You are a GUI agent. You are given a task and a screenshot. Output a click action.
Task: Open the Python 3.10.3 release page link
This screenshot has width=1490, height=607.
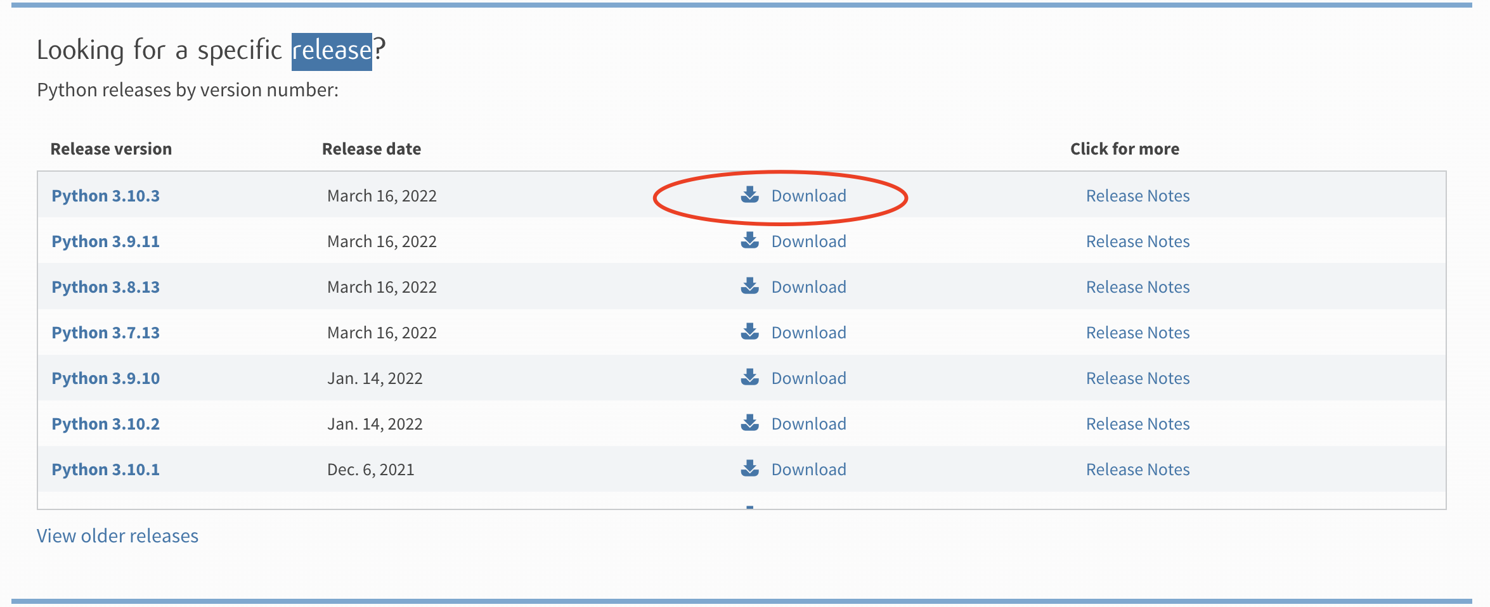click(x=106, y=196)
